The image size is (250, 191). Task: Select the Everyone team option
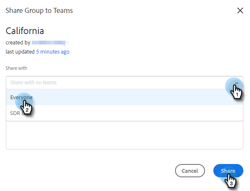pos(22,97)
